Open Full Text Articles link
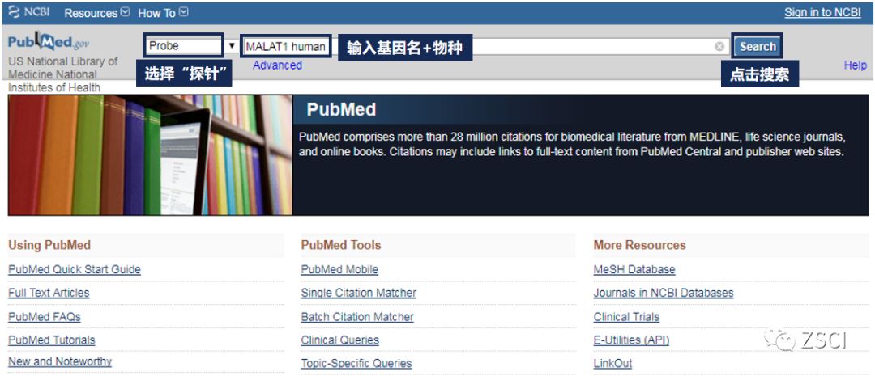The height and width of the screenshot is (376, 875). click(49, 293)
